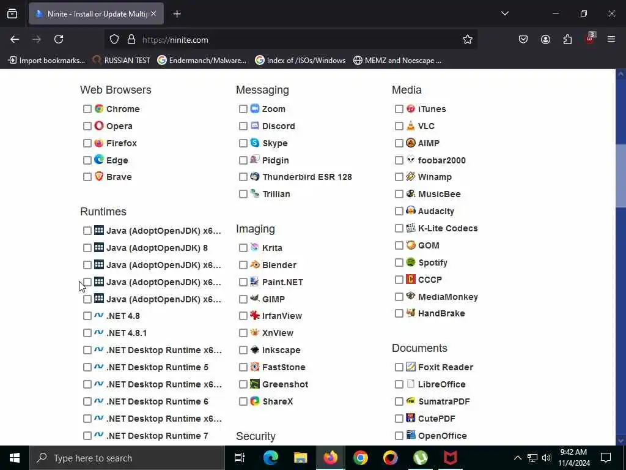The image size is (626, 470).
Task: Click the CCCP icon
Action: (410, 279)
